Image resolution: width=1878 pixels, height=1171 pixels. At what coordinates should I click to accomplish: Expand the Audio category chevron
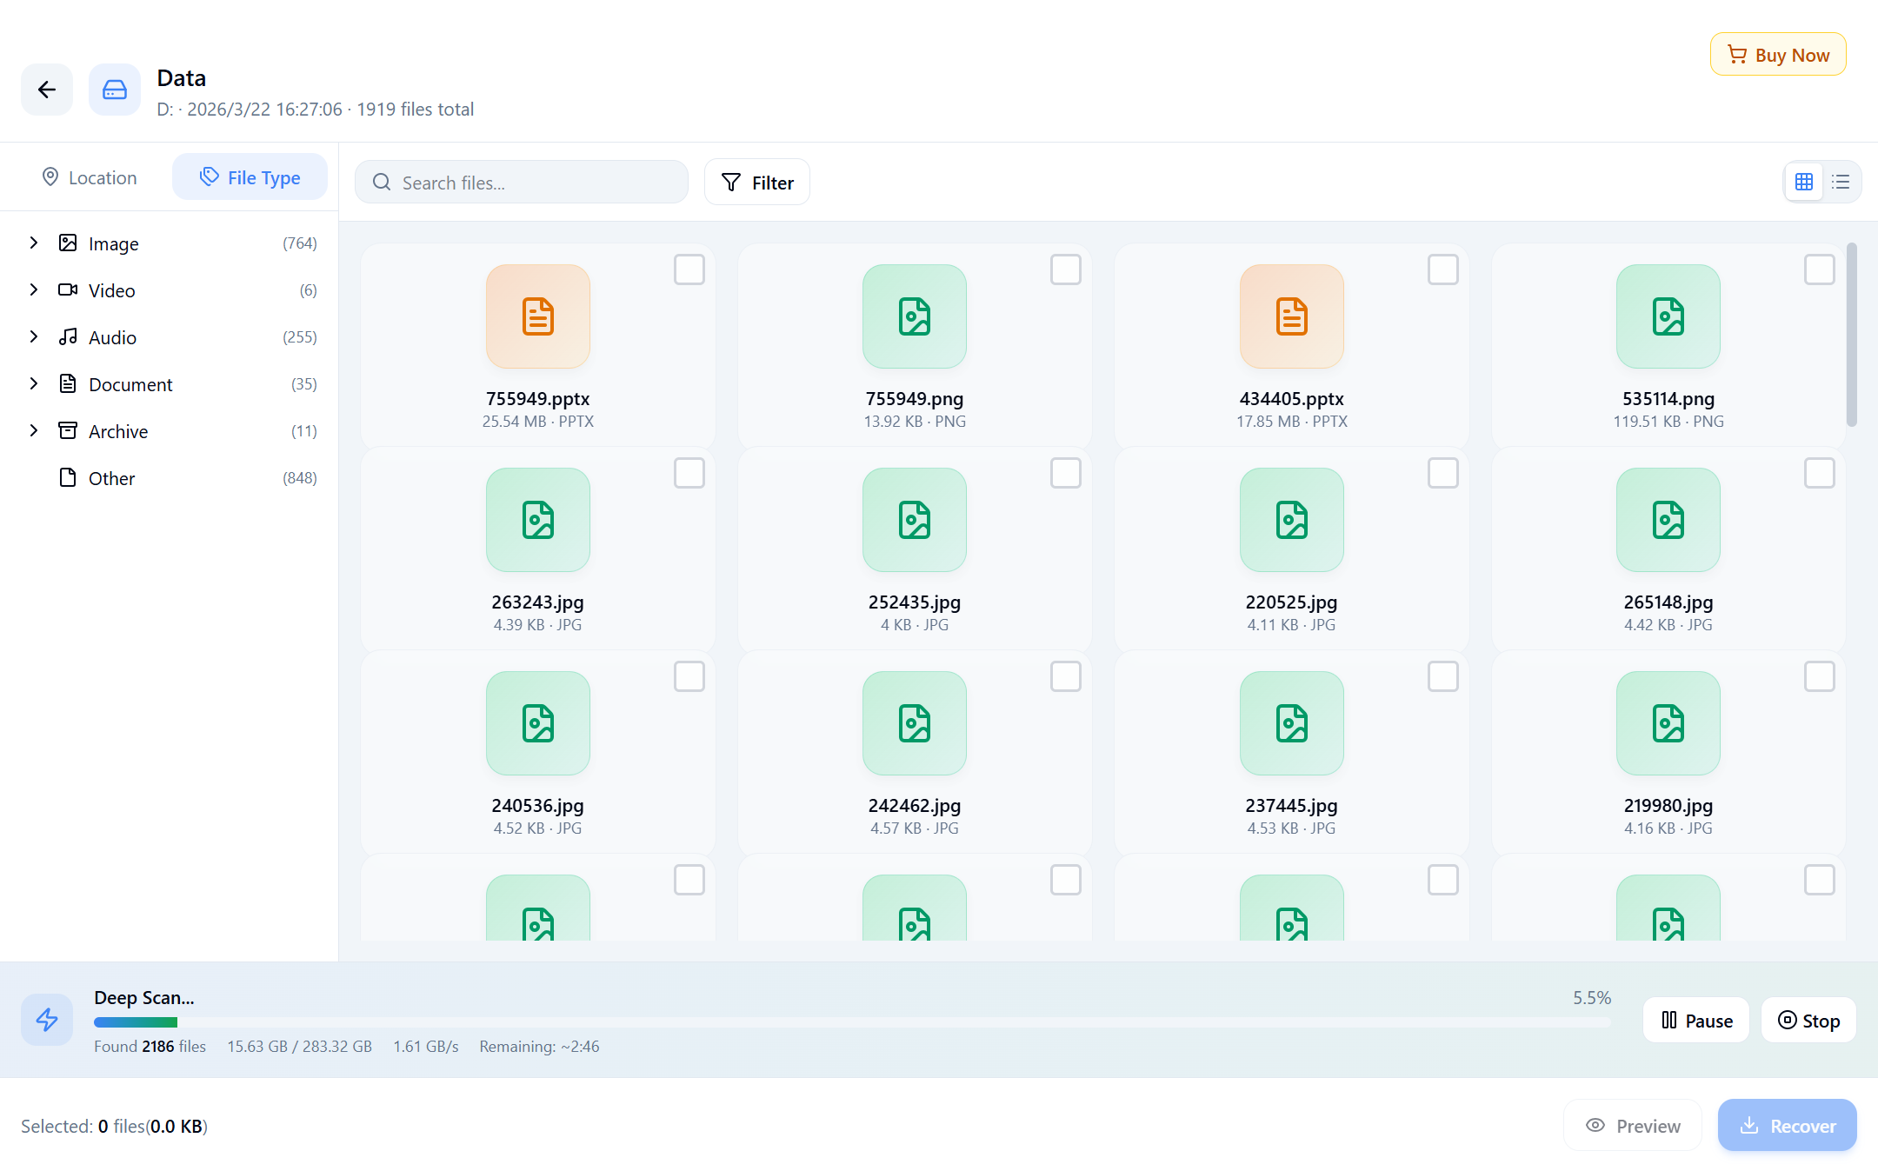pos(34,337)
